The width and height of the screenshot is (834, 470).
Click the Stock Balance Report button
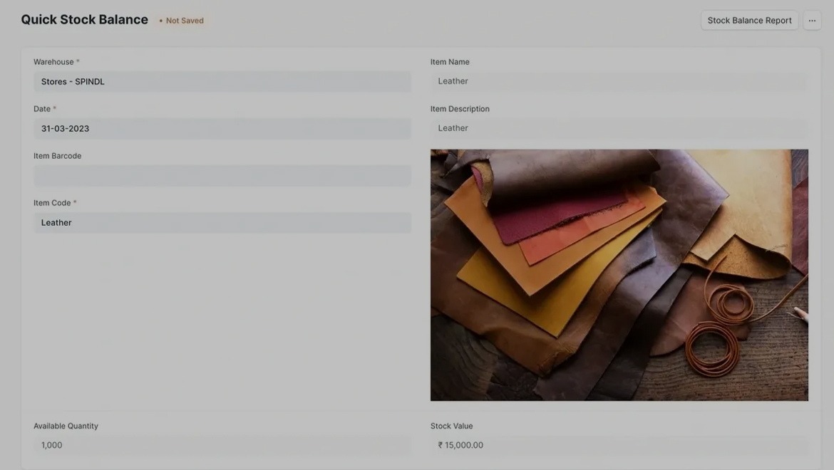pyautogui.click(x=749, y=21)
